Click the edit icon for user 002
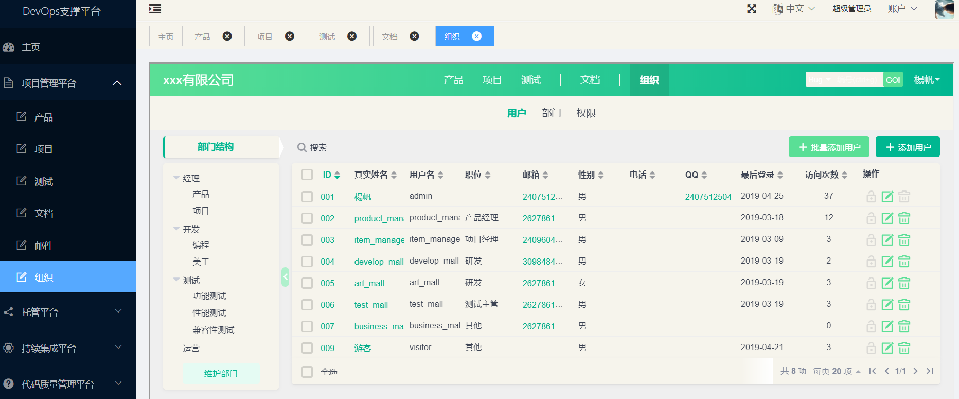 (887, 218)
